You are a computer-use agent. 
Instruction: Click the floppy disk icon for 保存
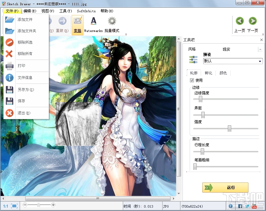(10, 101)
